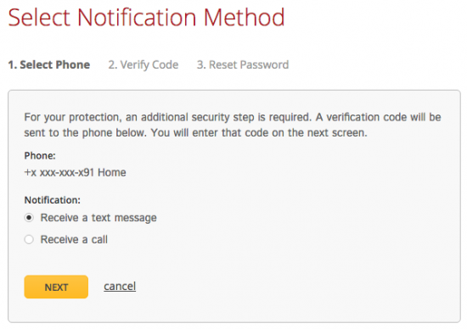467x329 pixels.
Task: Click the bold "Phone:" field label
Action: [x=40, y=155]
